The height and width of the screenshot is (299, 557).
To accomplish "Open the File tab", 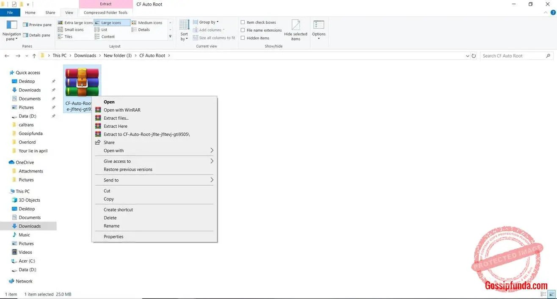I will [10, 13].
